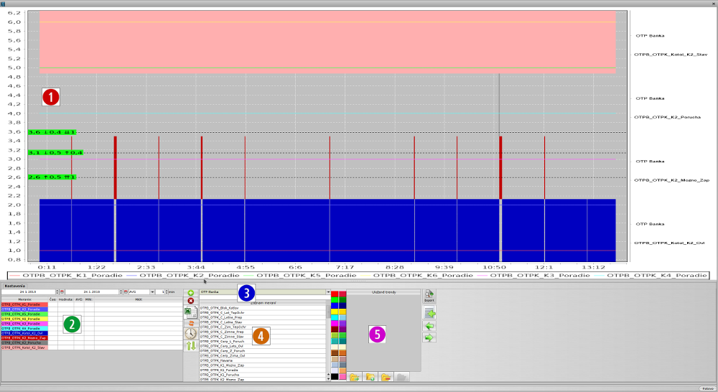Open the OTP Banka dropdown

point(330,293)
